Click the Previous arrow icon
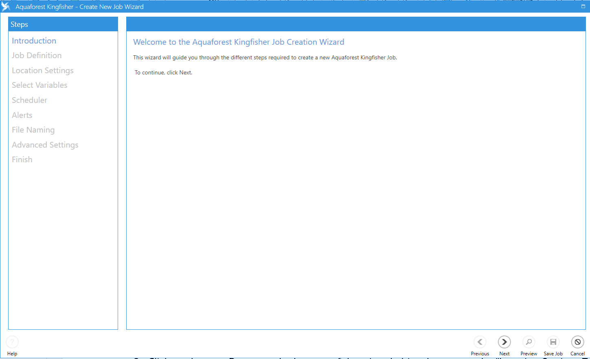This screenshot has height=359, width=590. click(480, 342)
